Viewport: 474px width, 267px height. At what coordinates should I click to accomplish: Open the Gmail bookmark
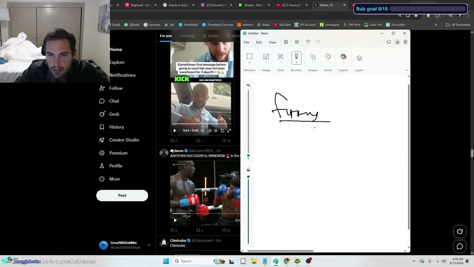(x=115, y=25)
